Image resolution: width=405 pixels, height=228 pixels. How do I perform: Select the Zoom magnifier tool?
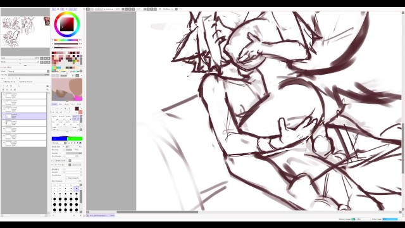point(57,113)
